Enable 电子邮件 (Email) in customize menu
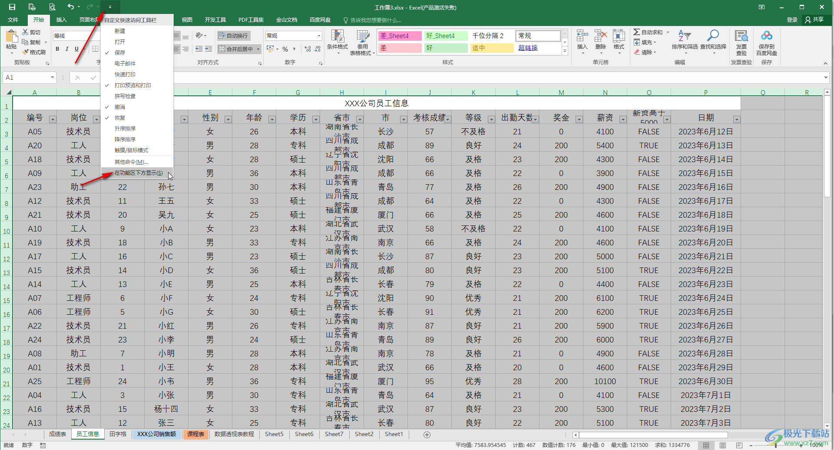834x450 pixels. click(x=137, y=63)
